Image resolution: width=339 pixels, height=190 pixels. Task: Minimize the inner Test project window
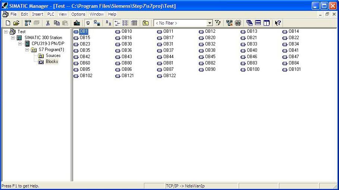click(320, 15)
